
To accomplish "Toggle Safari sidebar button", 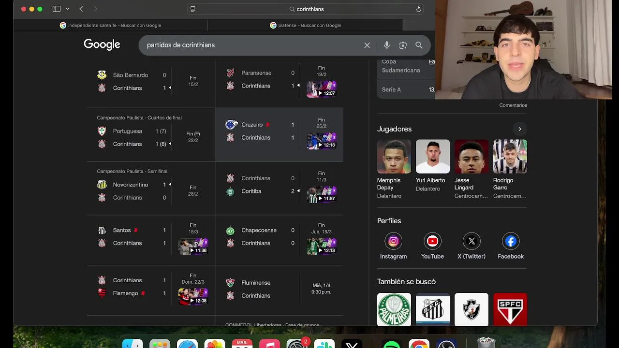I will (x=57, y=9).
